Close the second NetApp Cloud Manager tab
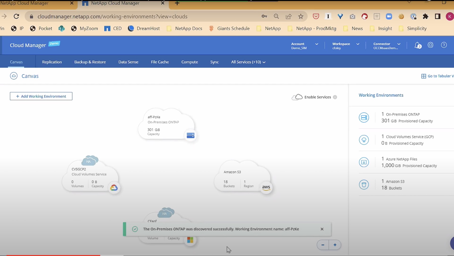Viewport: 454px width, 256px height. 163,3
